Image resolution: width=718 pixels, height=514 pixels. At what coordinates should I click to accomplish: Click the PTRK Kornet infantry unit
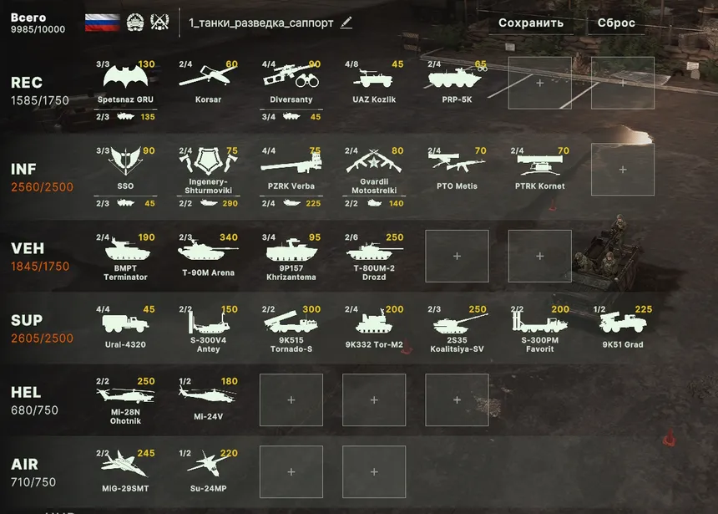point(540,169)
